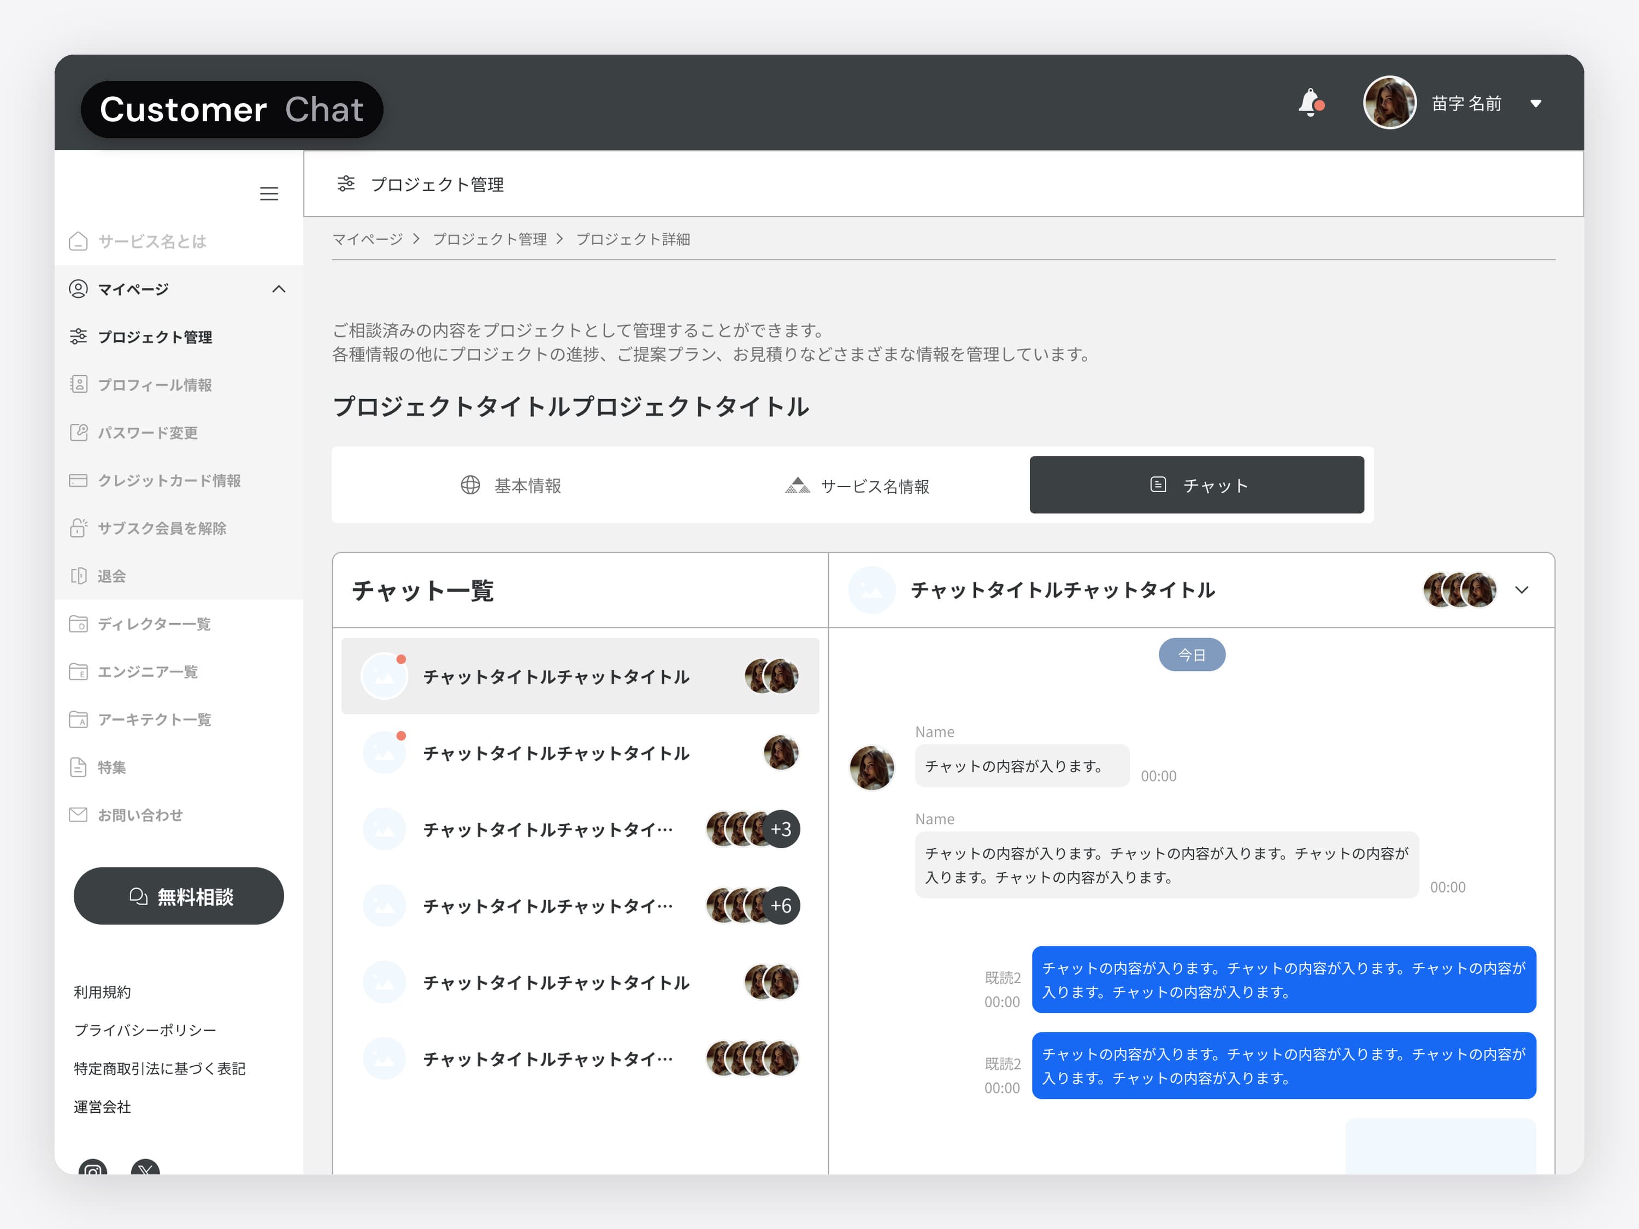Click the +3 participants badge
The height and width of the screenshot is (1229, 1639).
tap(782, 829)
